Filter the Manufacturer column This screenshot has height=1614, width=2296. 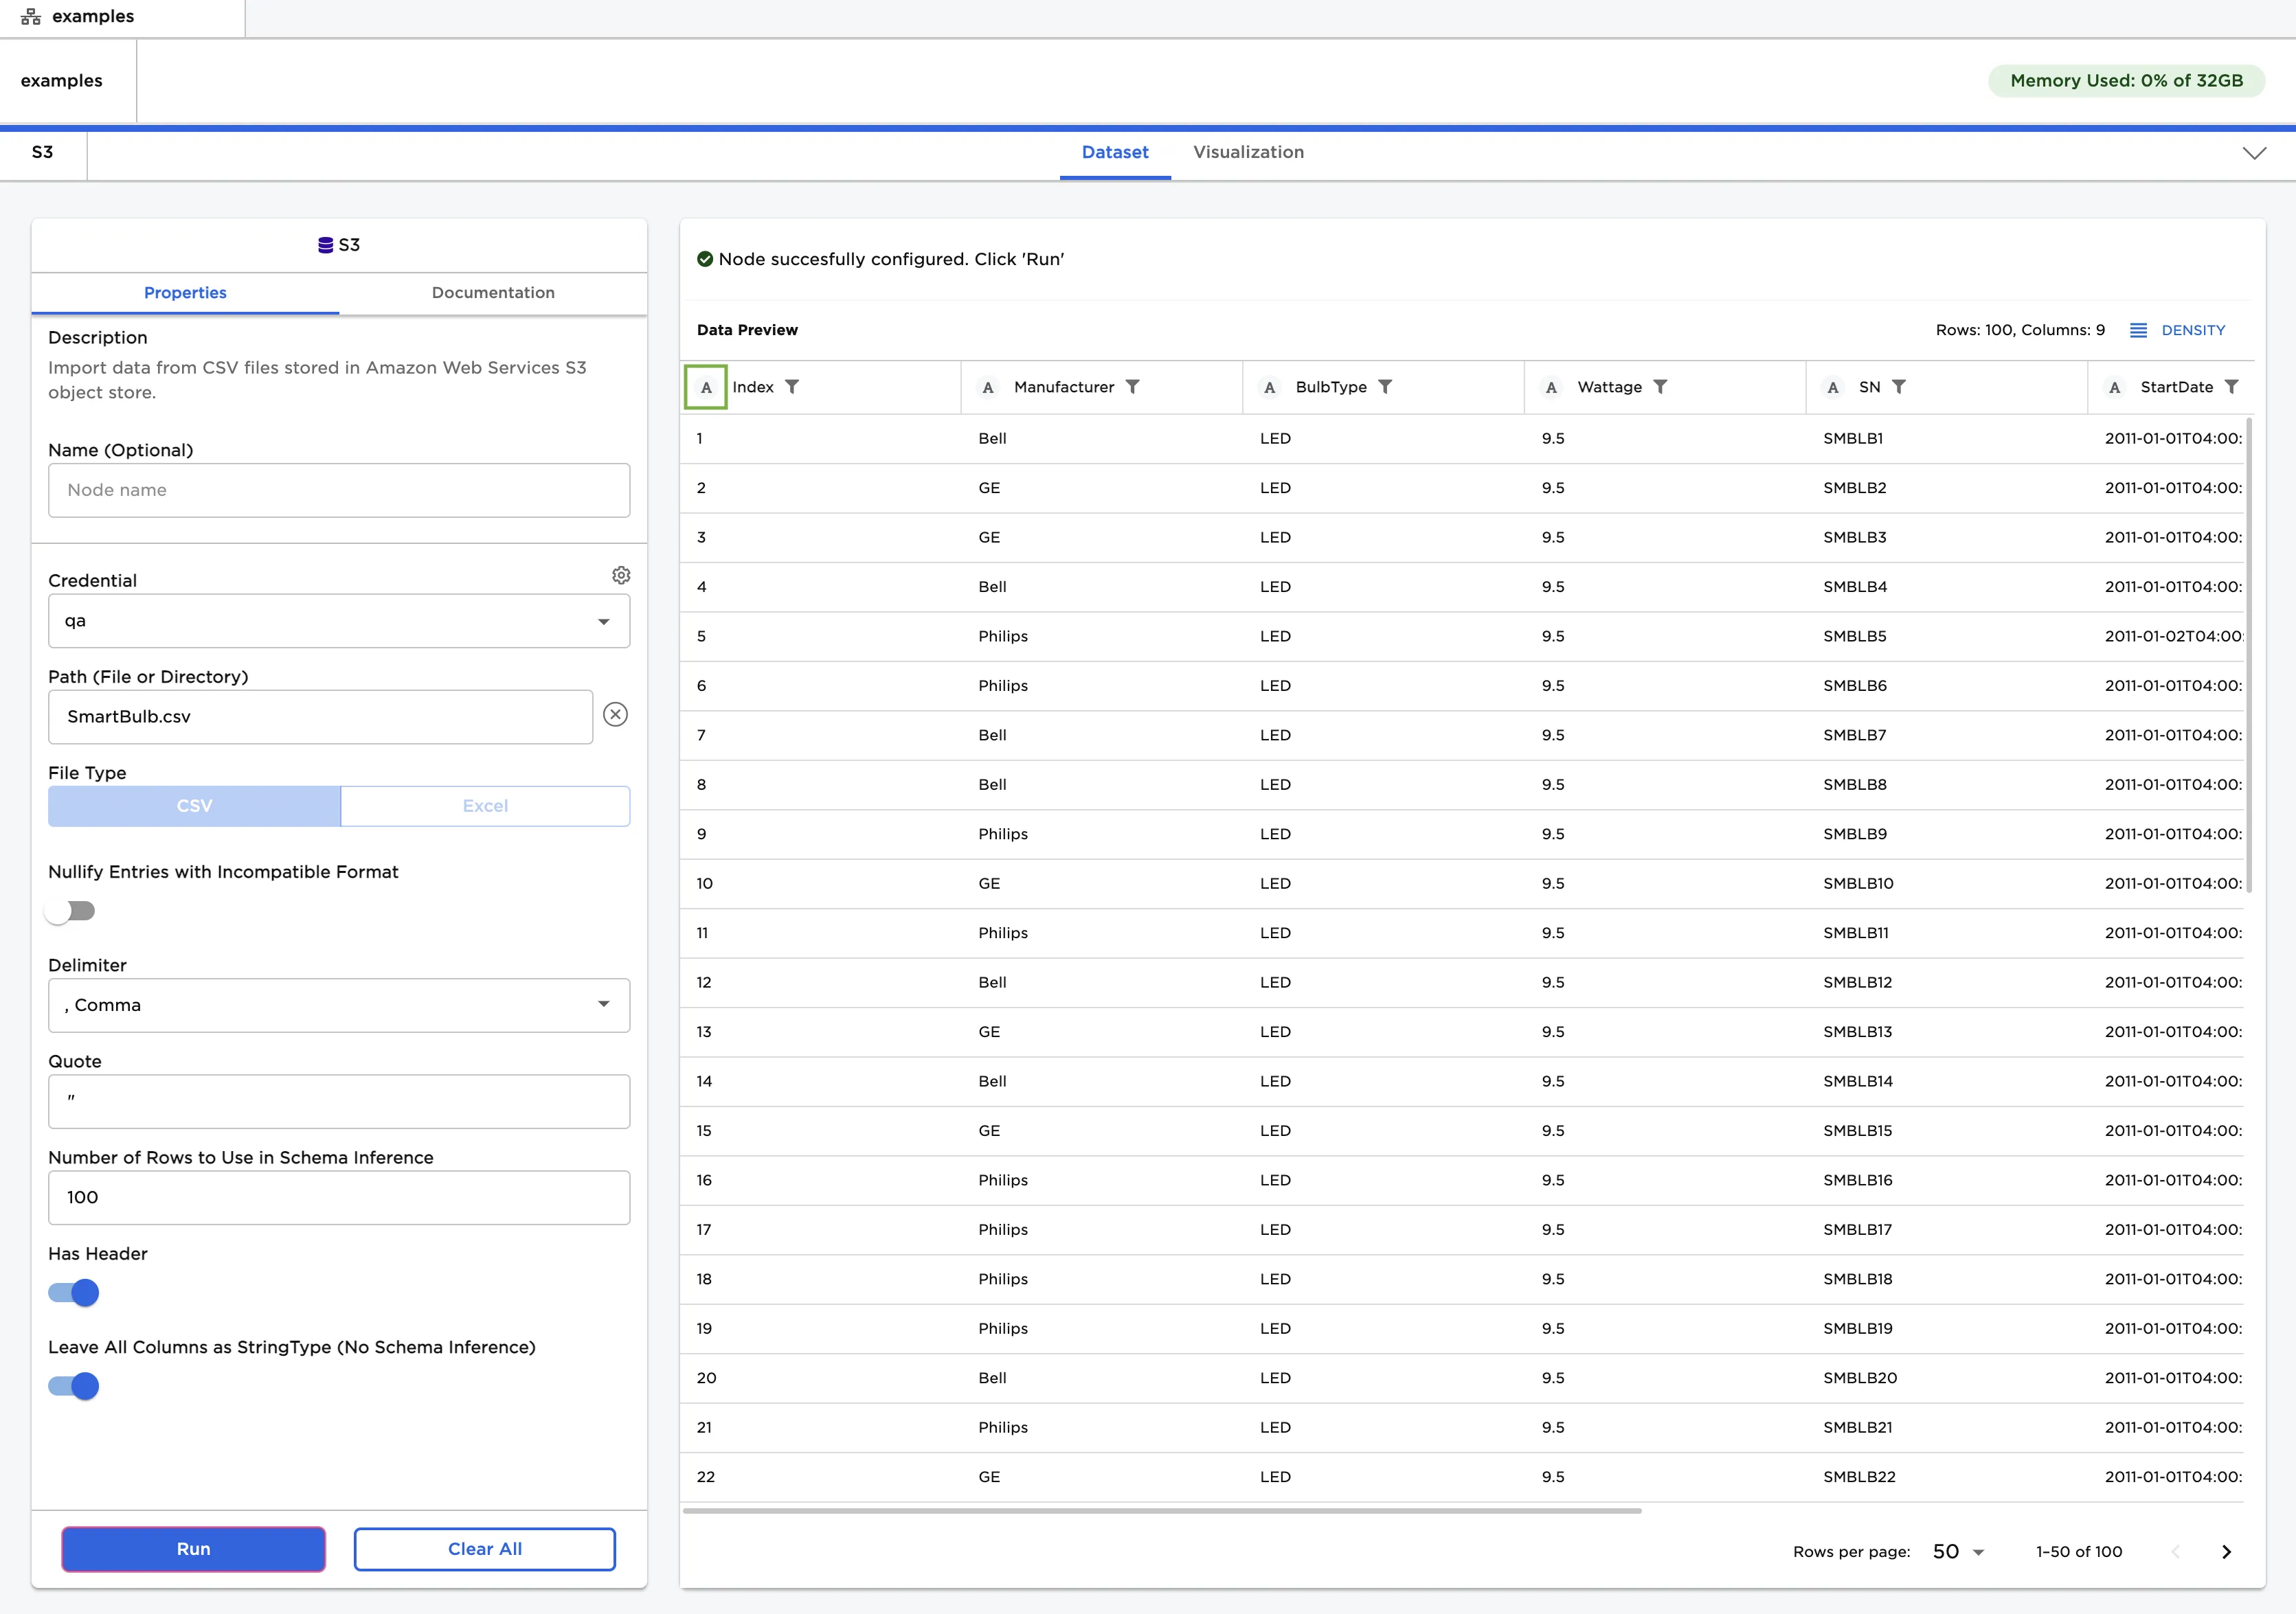click(1132, 387)
